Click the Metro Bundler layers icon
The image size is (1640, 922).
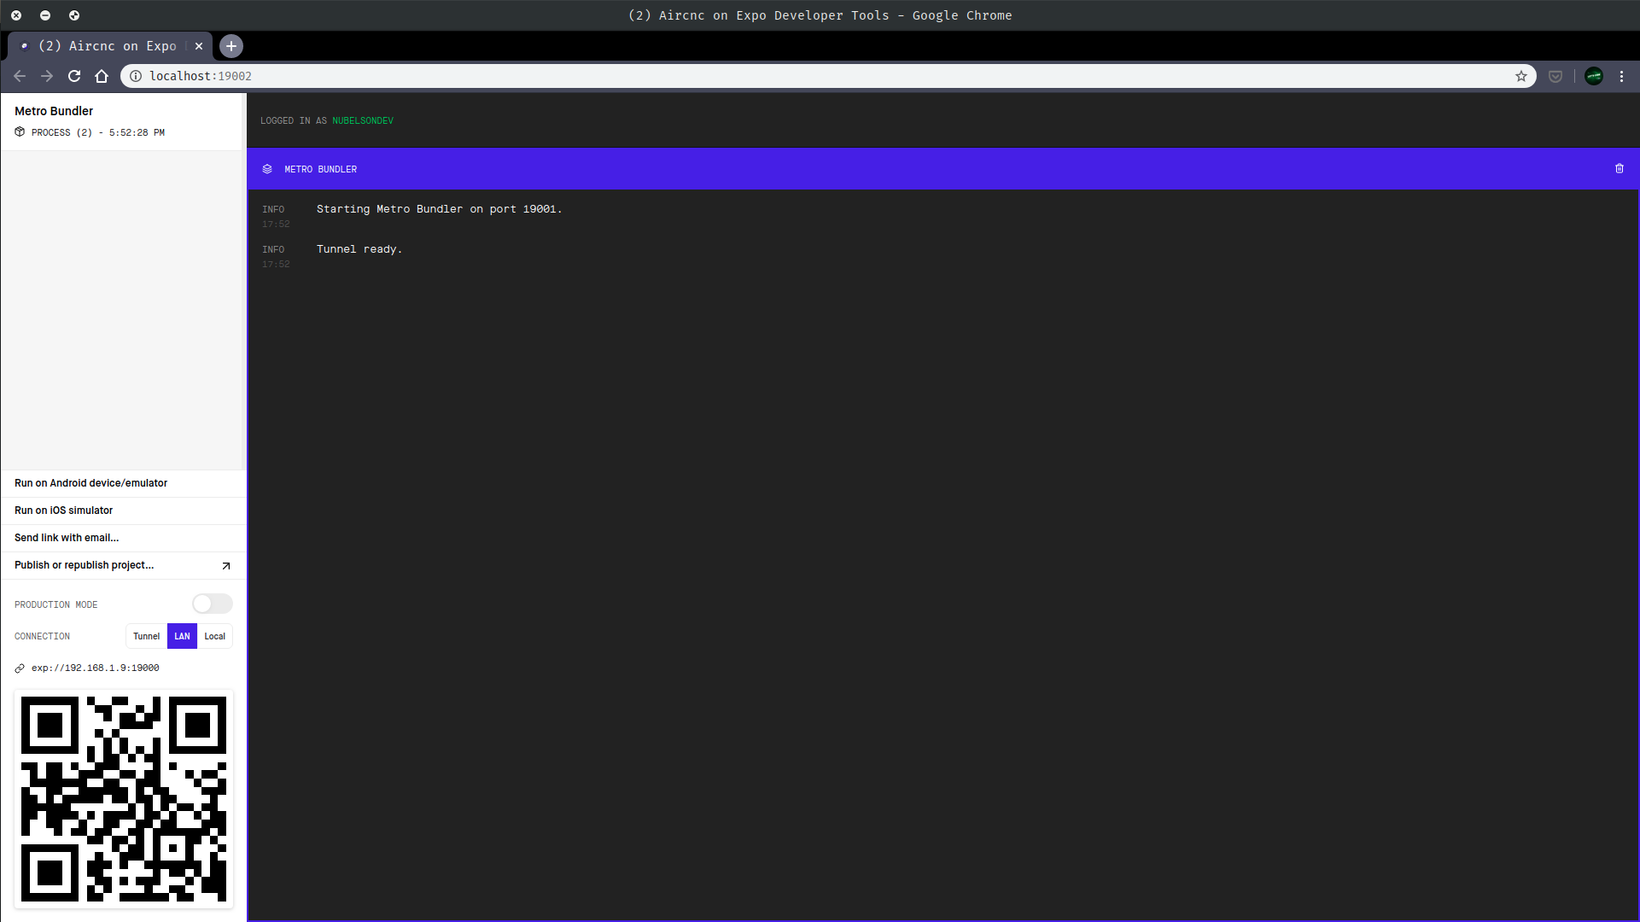[267, 169]
